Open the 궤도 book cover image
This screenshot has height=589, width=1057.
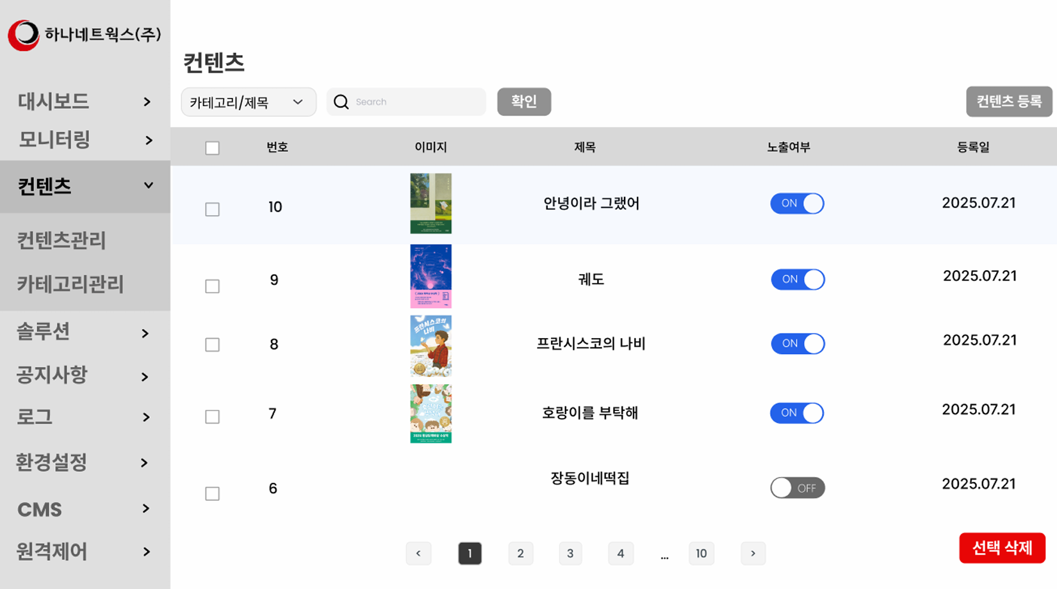point(430,276)
